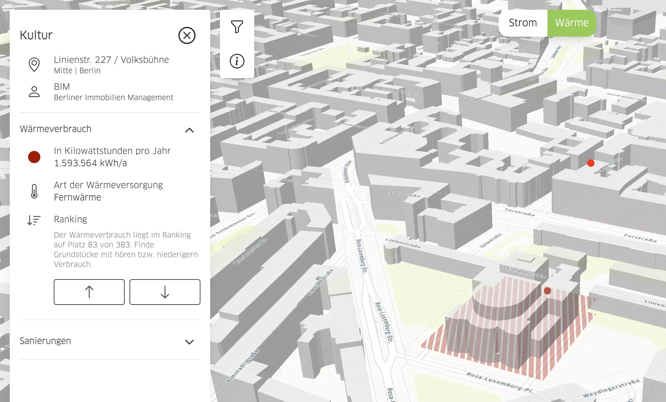Collapse the Wärmeverbrauch section

pos(189,130)
